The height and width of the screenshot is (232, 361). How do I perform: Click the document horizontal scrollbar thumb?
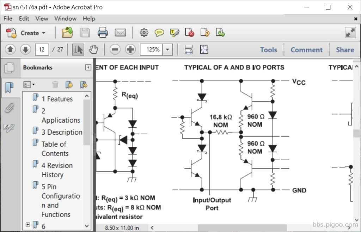pyautogui.click(x=242, y=228)
